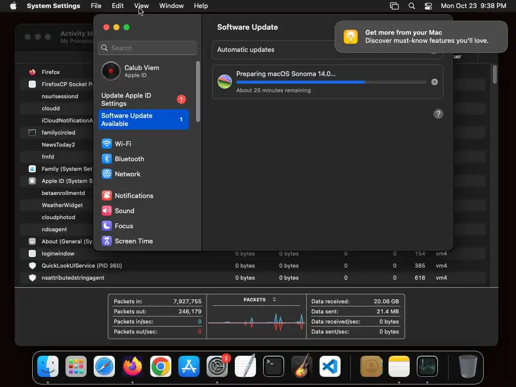Click the Activity Monitor vertical scrollbar
Viewport: 516px width, 387px height.
pos(495,75)
